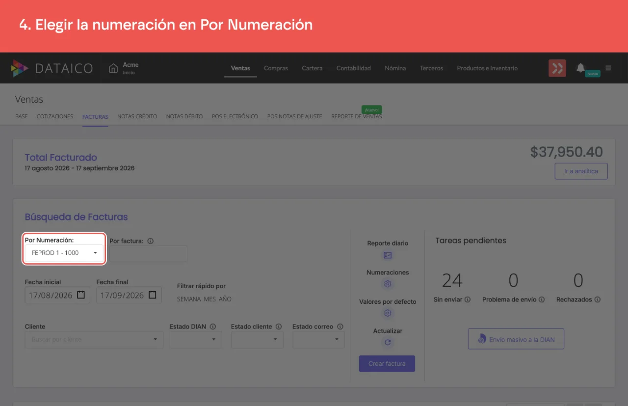The width and height of the screenshot is (628, 406).
Task: Click the Crear factura button
Action: pos(387,364)
